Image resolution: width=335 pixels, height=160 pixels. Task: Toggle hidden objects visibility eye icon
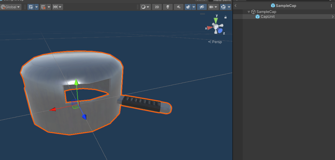(x=202, y=7)
